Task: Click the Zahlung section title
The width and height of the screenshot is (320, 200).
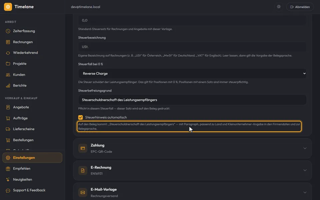Action: pyautogui.click(x=98, y=145)
